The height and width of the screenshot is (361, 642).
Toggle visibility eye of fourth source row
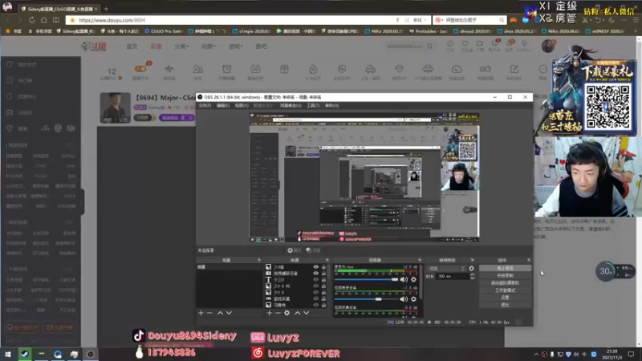[315, 286]
